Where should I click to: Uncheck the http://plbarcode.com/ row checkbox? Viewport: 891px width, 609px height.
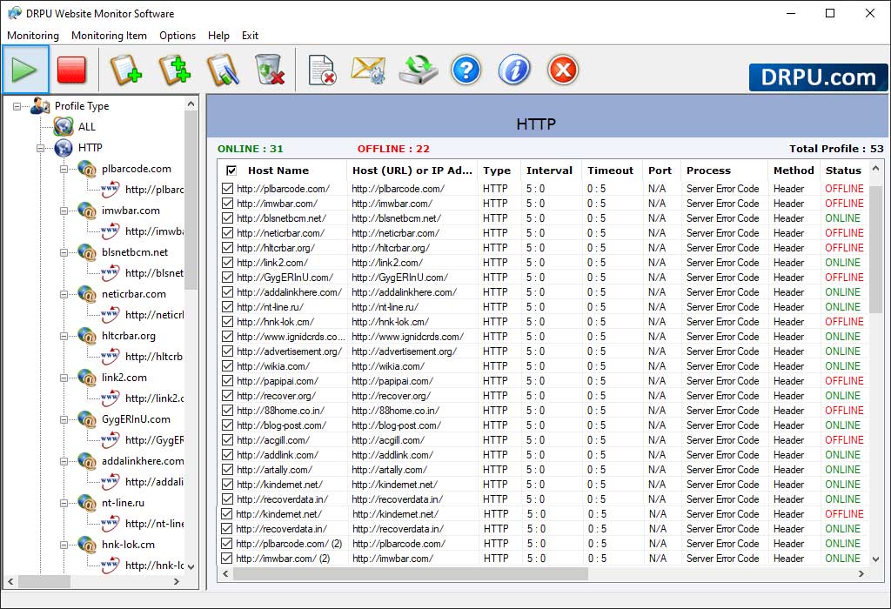(x=228, y=188)
